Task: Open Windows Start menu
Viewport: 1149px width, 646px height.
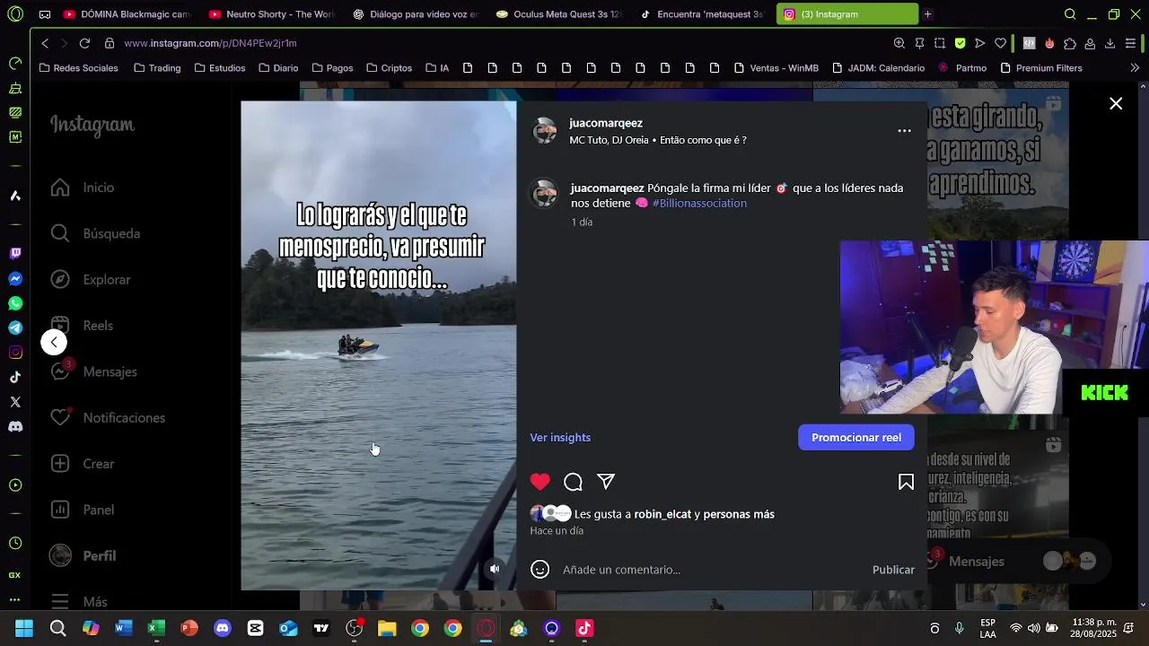Action: point(24,628)
